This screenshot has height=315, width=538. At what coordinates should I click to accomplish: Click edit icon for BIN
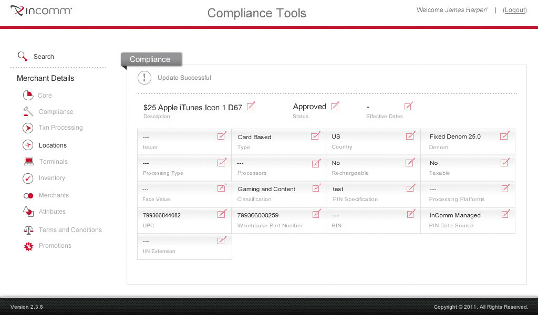(x=411, y=214)
